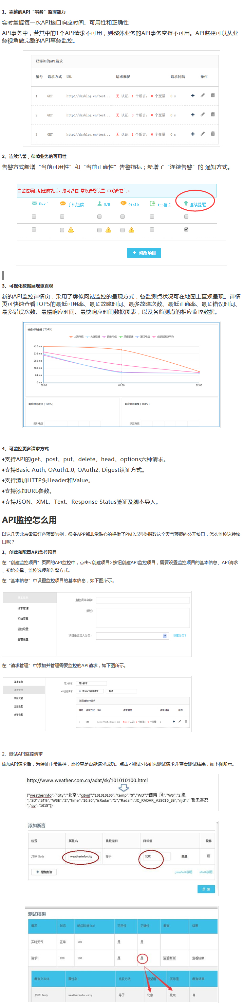The height and width of the screenshot is (1005, 244).
Task: Delete API request 3 with trash icon
Action: (x=212, y=134)
